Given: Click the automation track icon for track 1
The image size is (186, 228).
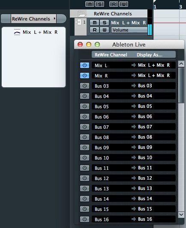Looking at the screenshot, I should tap(78, 22).
